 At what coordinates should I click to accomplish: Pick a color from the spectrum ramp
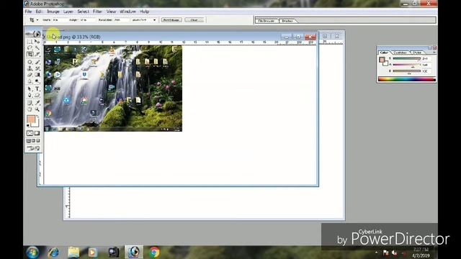(x=407, y=79)
